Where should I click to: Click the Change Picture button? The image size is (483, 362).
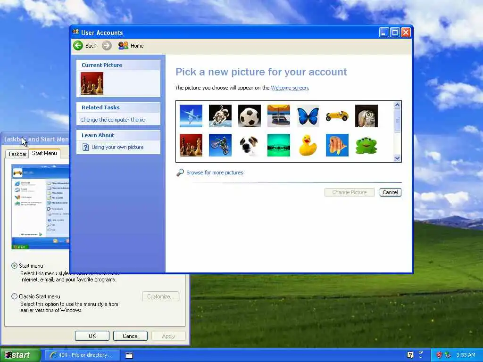[350, 192]
